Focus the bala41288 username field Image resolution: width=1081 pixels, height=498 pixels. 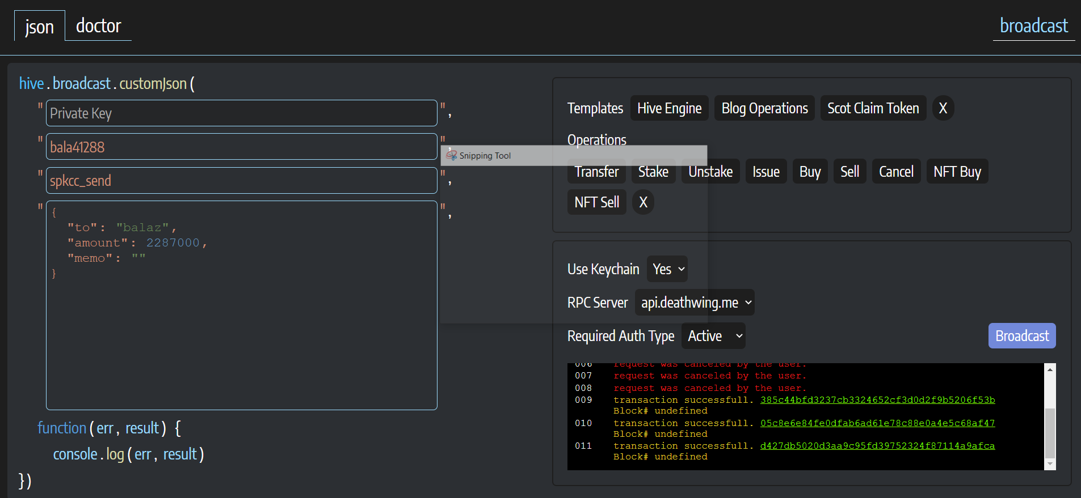[241, 147]
